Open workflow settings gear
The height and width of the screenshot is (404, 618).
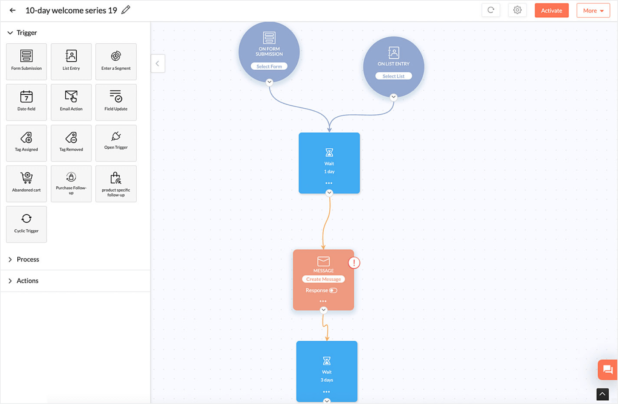pos(517,10)
